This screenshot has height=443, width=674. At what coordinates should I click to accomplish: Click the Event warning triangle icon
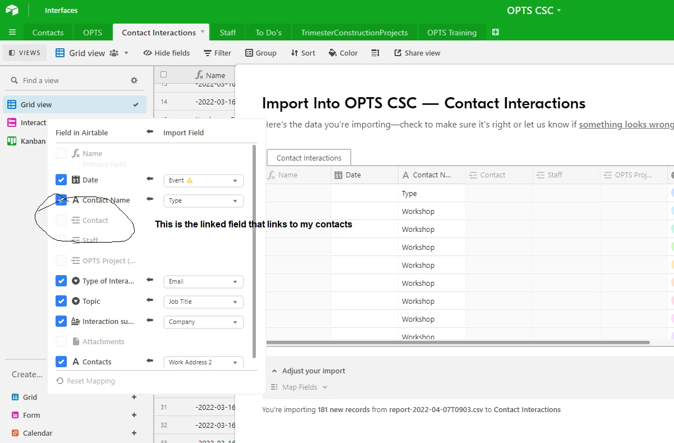click(190, 180)
